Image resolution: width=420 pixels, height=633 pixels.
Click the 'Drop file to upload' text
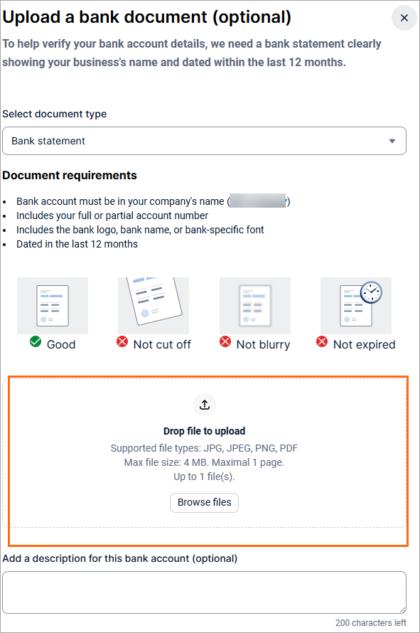[x=204, y=431]
